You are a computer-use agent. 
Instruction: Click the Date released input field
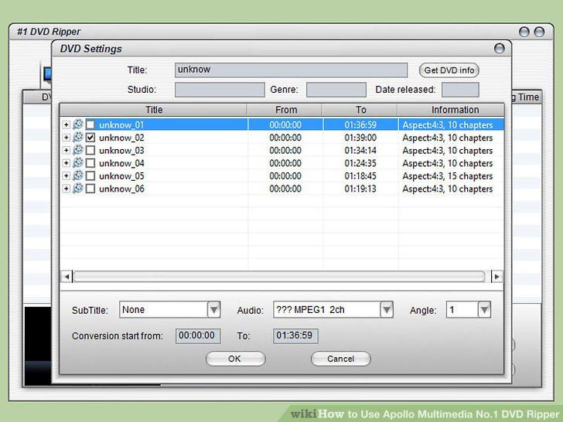click(x=460, y=90)
